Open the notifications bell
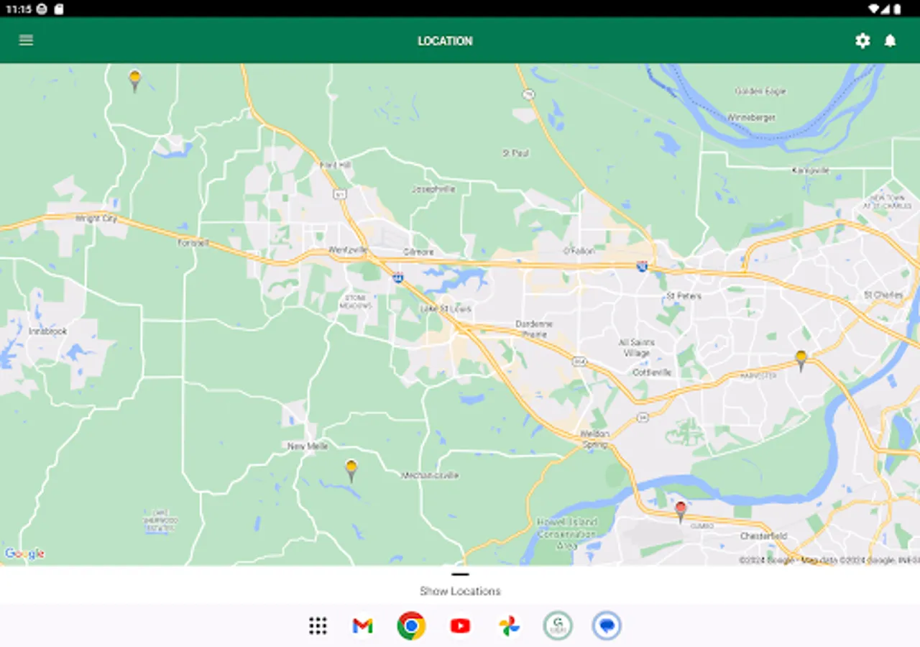This screenshot has height=647, width=920. (890, 41)
